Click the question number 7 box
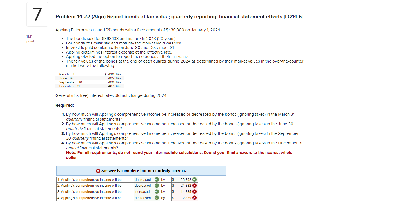This screenshot has width=400, height=205. [x=37, y=14]
